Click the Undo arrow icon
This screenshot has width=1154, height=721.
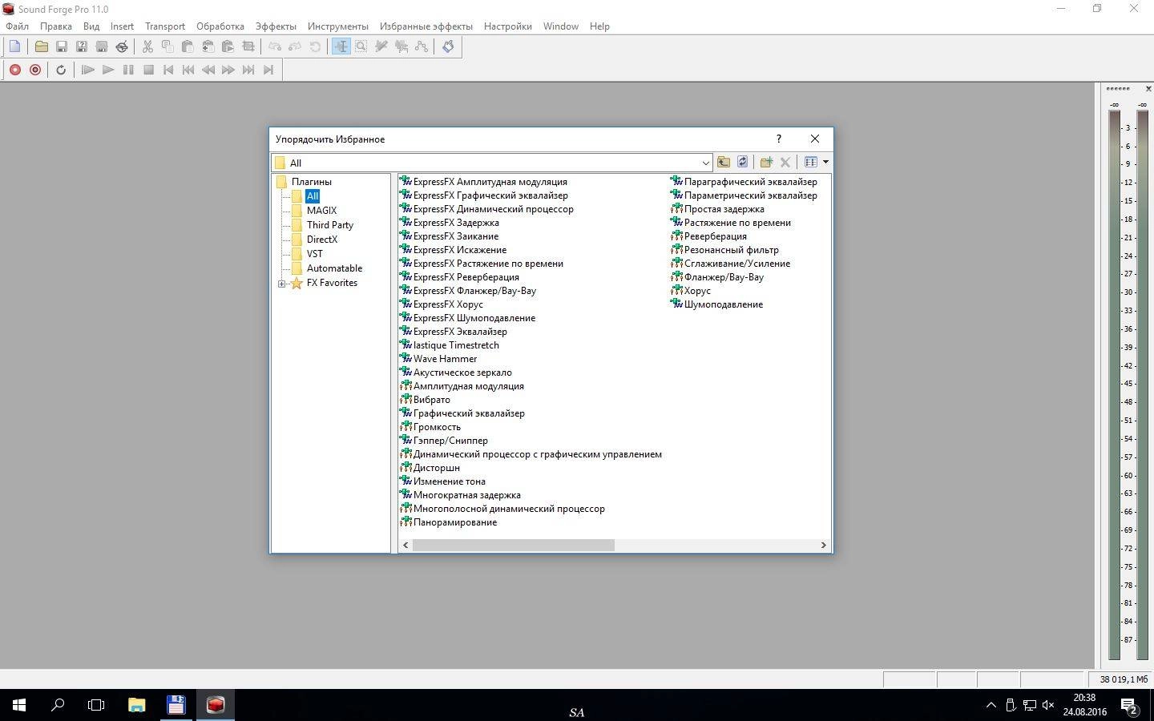coord(275,46)
